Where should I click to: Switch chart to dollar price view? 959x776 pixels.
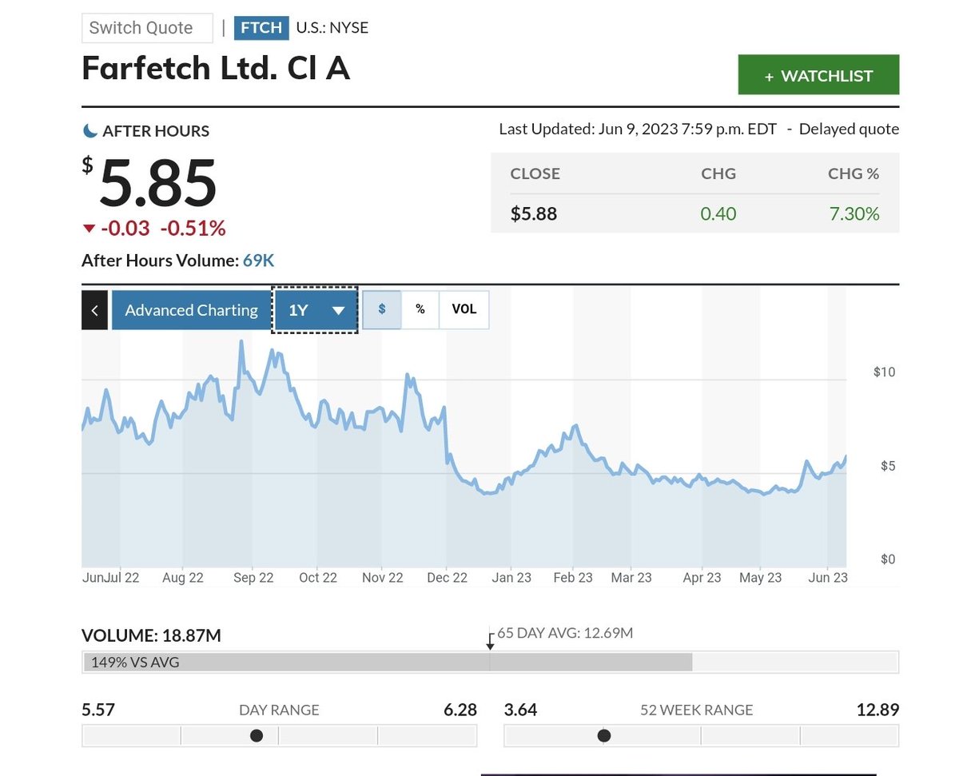pos(382,309)
